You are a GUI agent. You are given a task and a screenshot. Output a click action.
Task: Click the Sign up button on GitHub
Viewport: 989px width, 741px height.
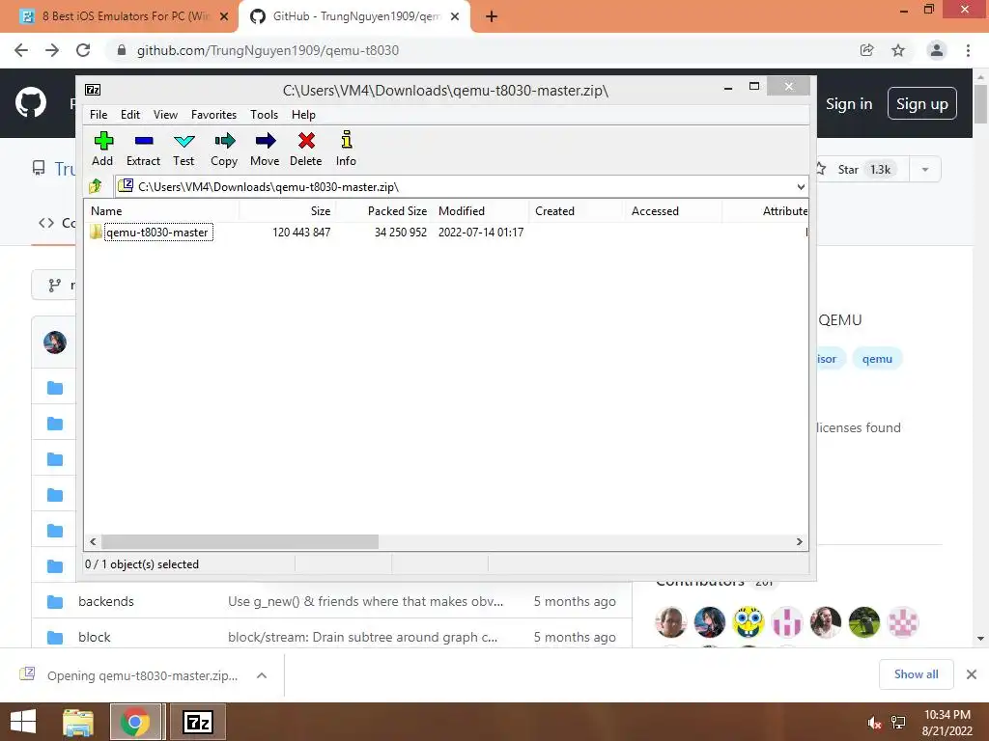[922, 104]
